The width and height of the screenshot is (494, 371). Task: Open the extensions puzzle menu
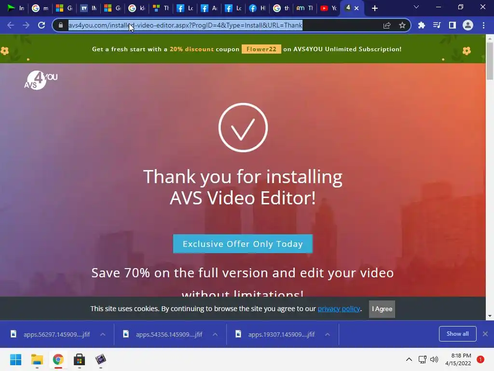pos(422,25)
